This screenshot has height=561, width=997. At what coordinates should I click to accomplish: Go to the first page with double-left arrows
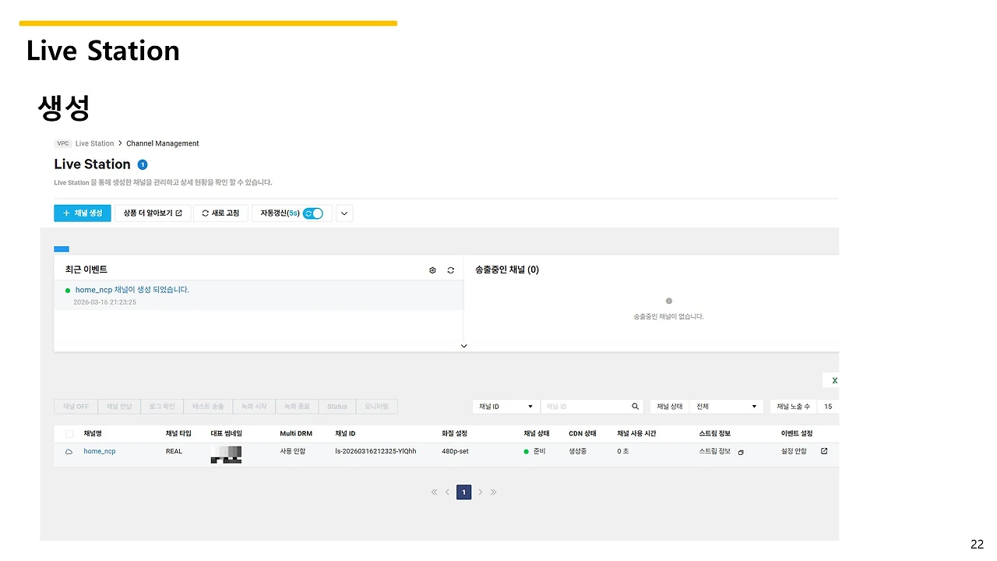coord(434,492)
